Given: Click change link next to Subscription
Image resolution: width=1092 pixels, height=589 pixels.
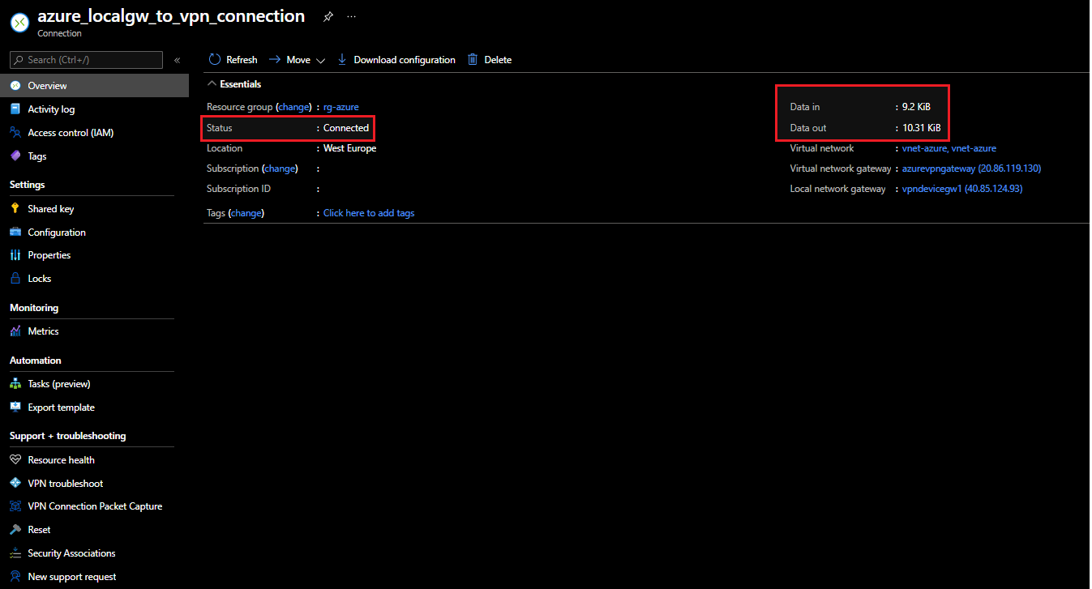Looking at the screenshot, I should point(280,169).
